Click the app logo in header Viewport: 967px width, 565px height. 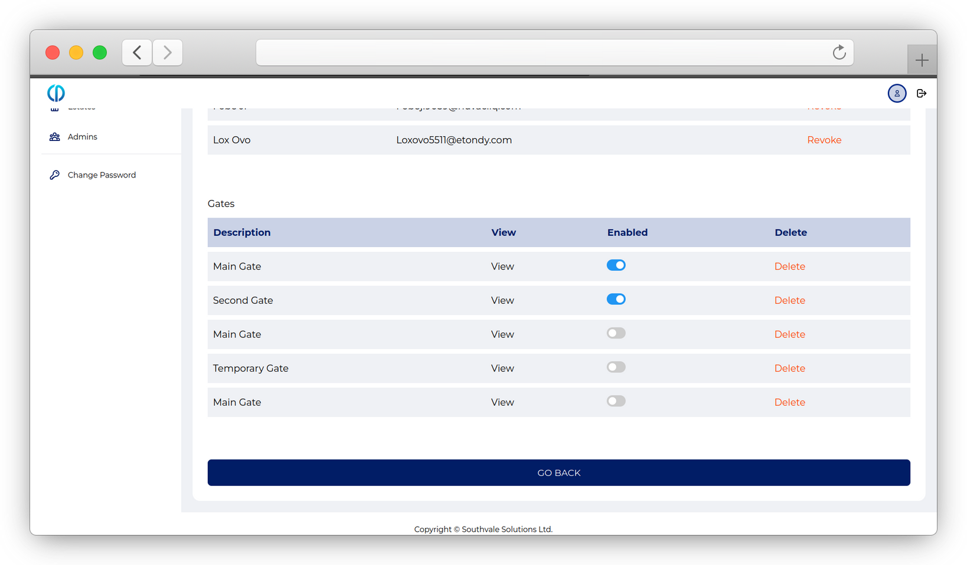56,93
